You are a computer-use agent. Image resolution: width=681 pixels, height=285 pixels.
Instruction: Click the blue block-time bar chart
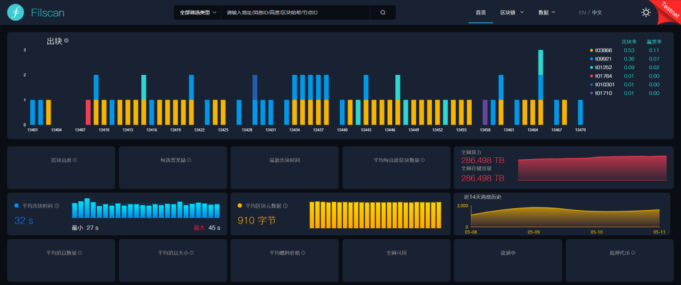pyautogui.click(x=146, y=208)
